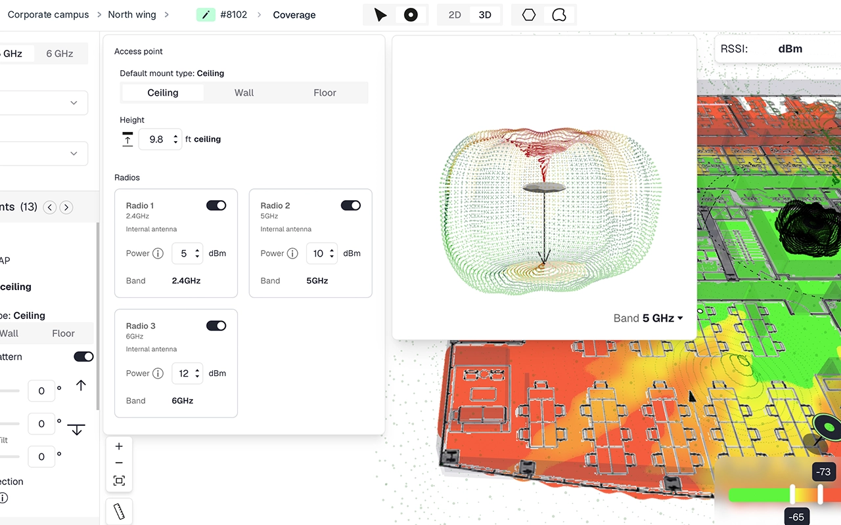The height and width of the screenshot is (525, 841).
Task: Click the -65 dBm slider handle
Action: [x=792, y=494]
